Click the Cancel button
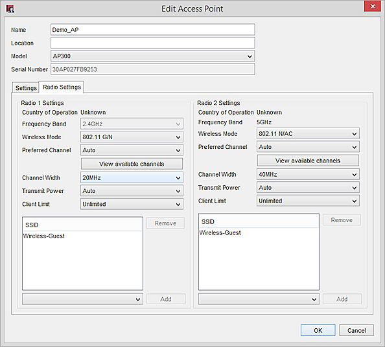This screenshot has height=347, width=385. 356,330
